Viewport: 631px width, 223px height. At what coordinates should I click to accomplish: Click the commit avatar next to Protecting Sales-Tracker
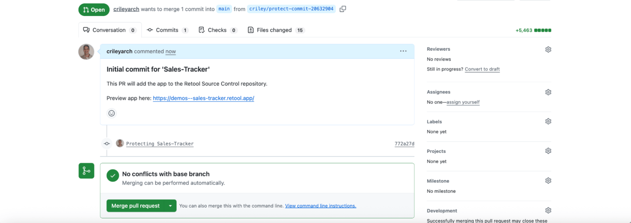[120, 143]
